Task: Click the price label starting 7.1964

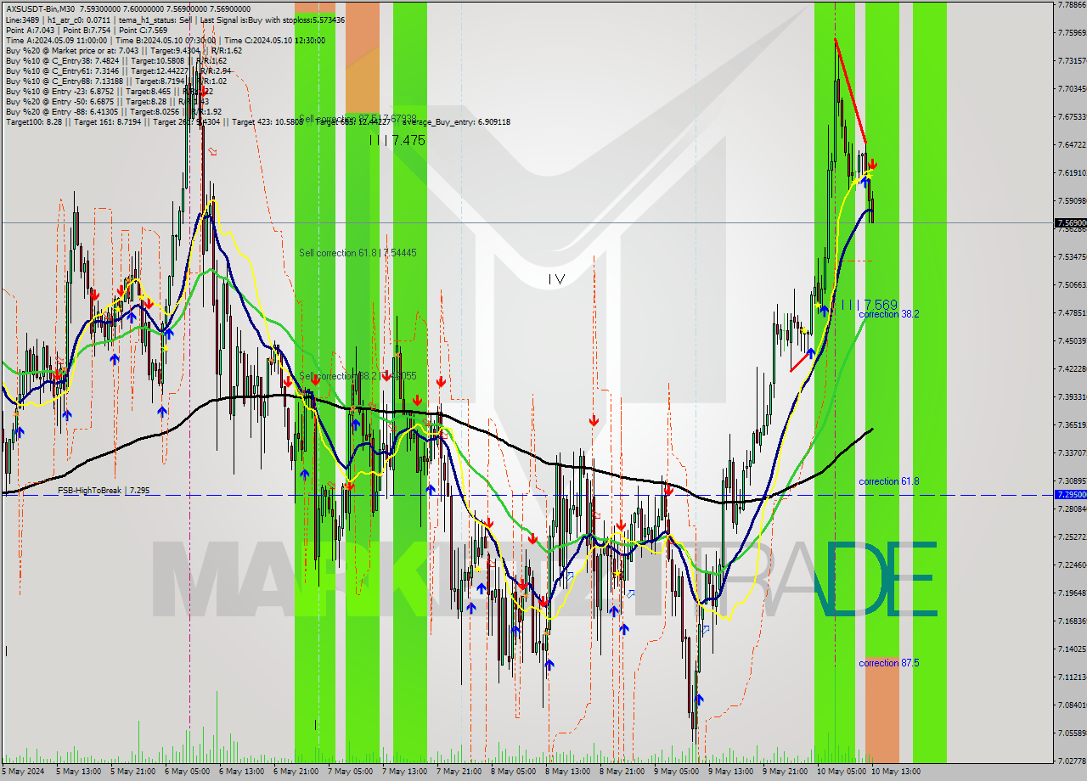Action: click(x=1072, y=593)
